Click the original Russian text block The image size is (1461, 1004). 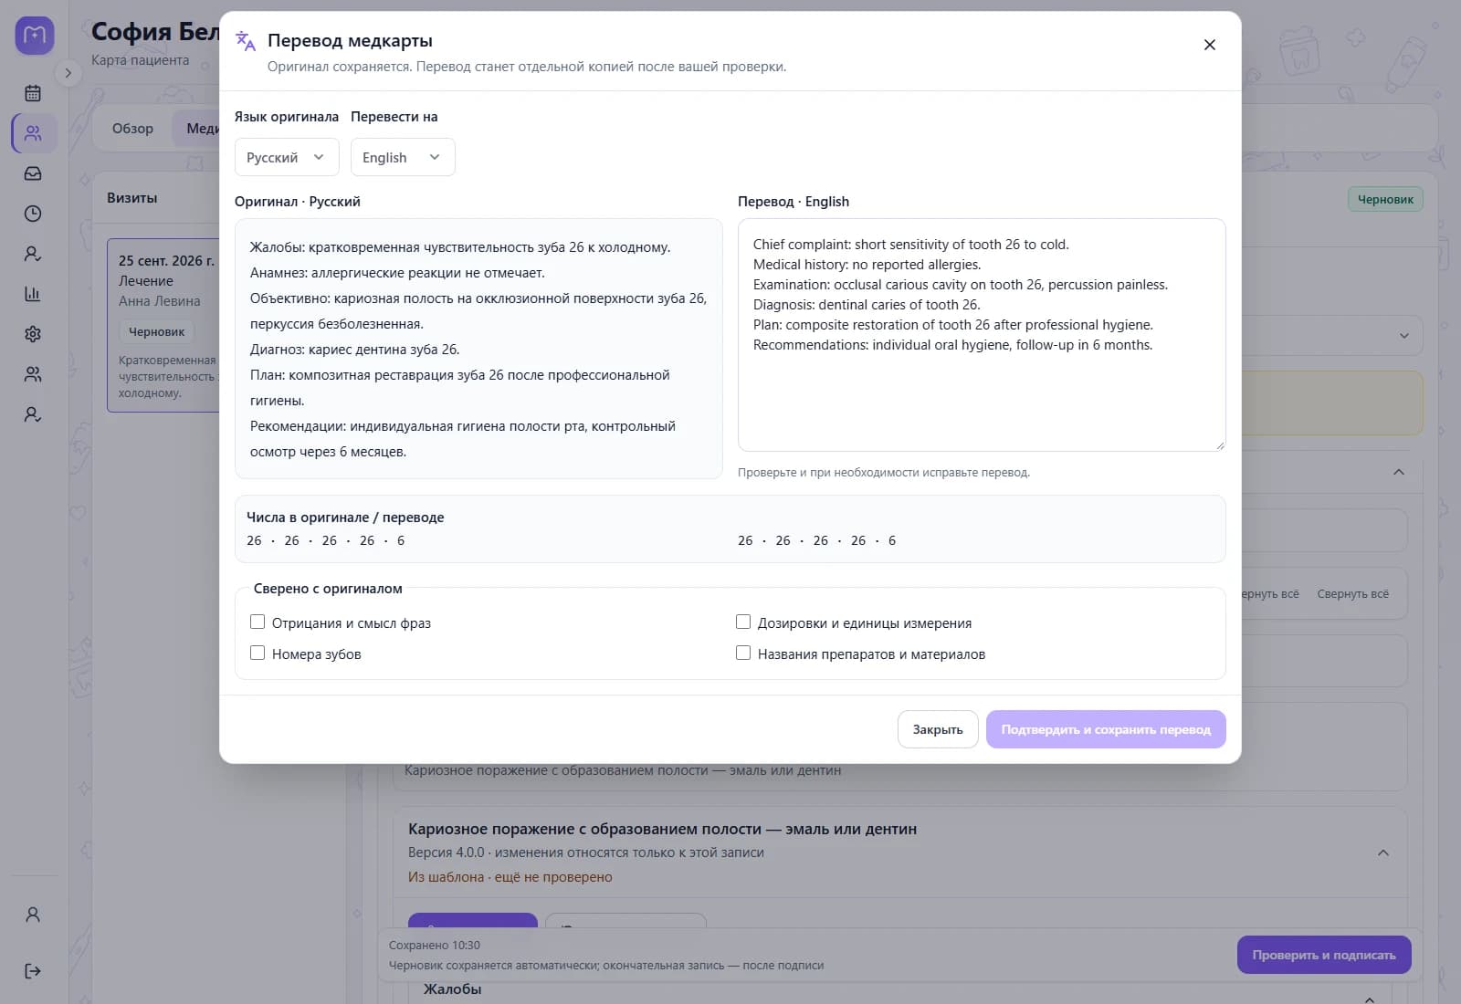pos(478,349)
